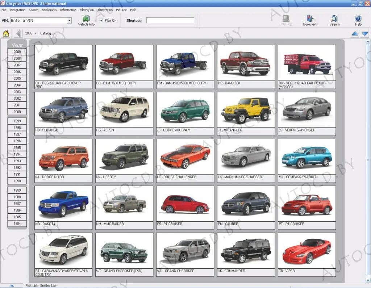The image size is (371, 288).
Task: Open the Pick List menu
Action: click(121, 10)
